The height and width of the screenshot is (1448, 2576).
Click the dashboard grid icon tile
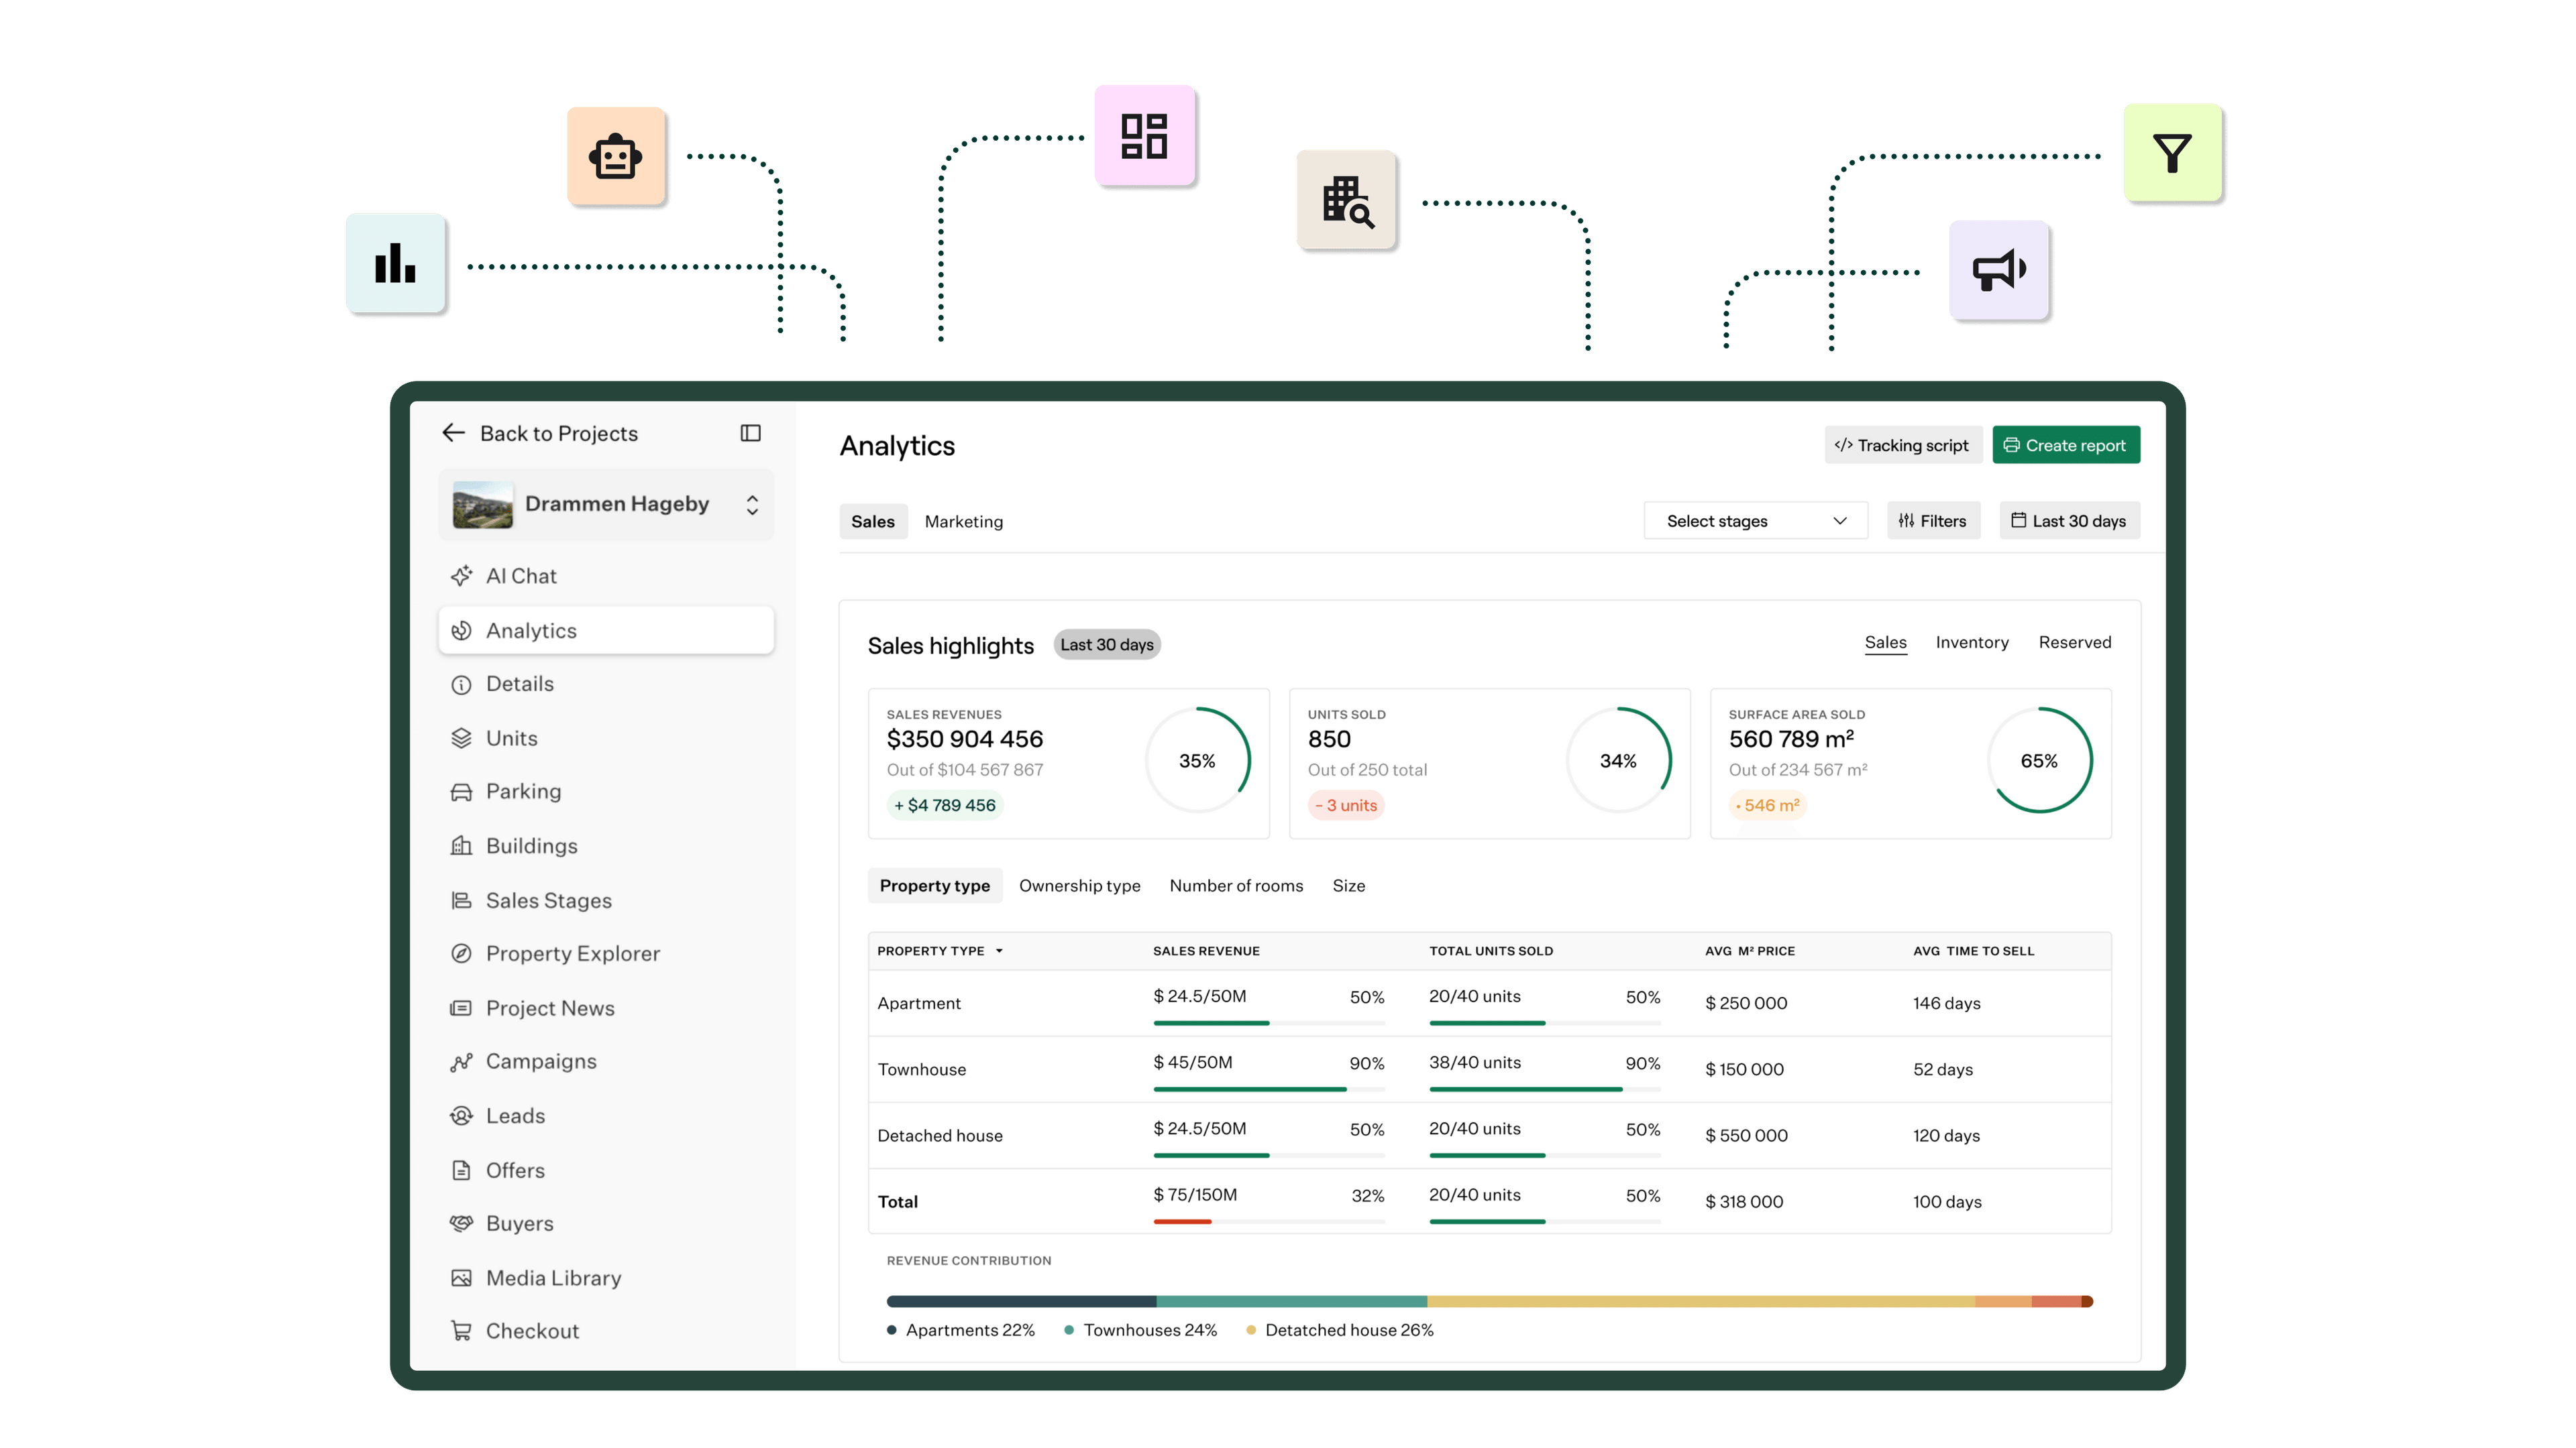click(1144, 135)
